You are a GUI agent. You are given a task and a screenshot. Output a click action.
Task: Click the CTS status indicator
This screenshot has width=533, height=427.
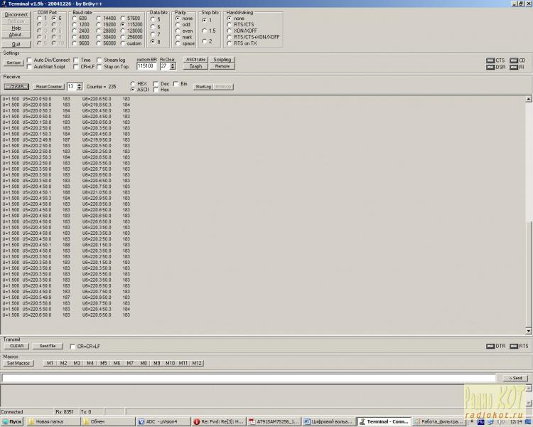(490, 60)
